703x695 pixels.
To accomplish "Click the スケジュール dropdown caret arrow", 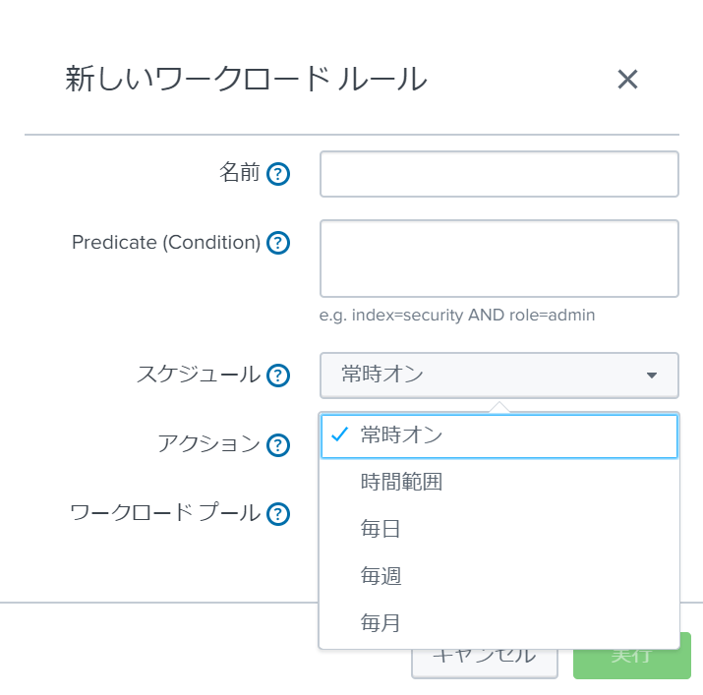I will [x=652, y=376].
